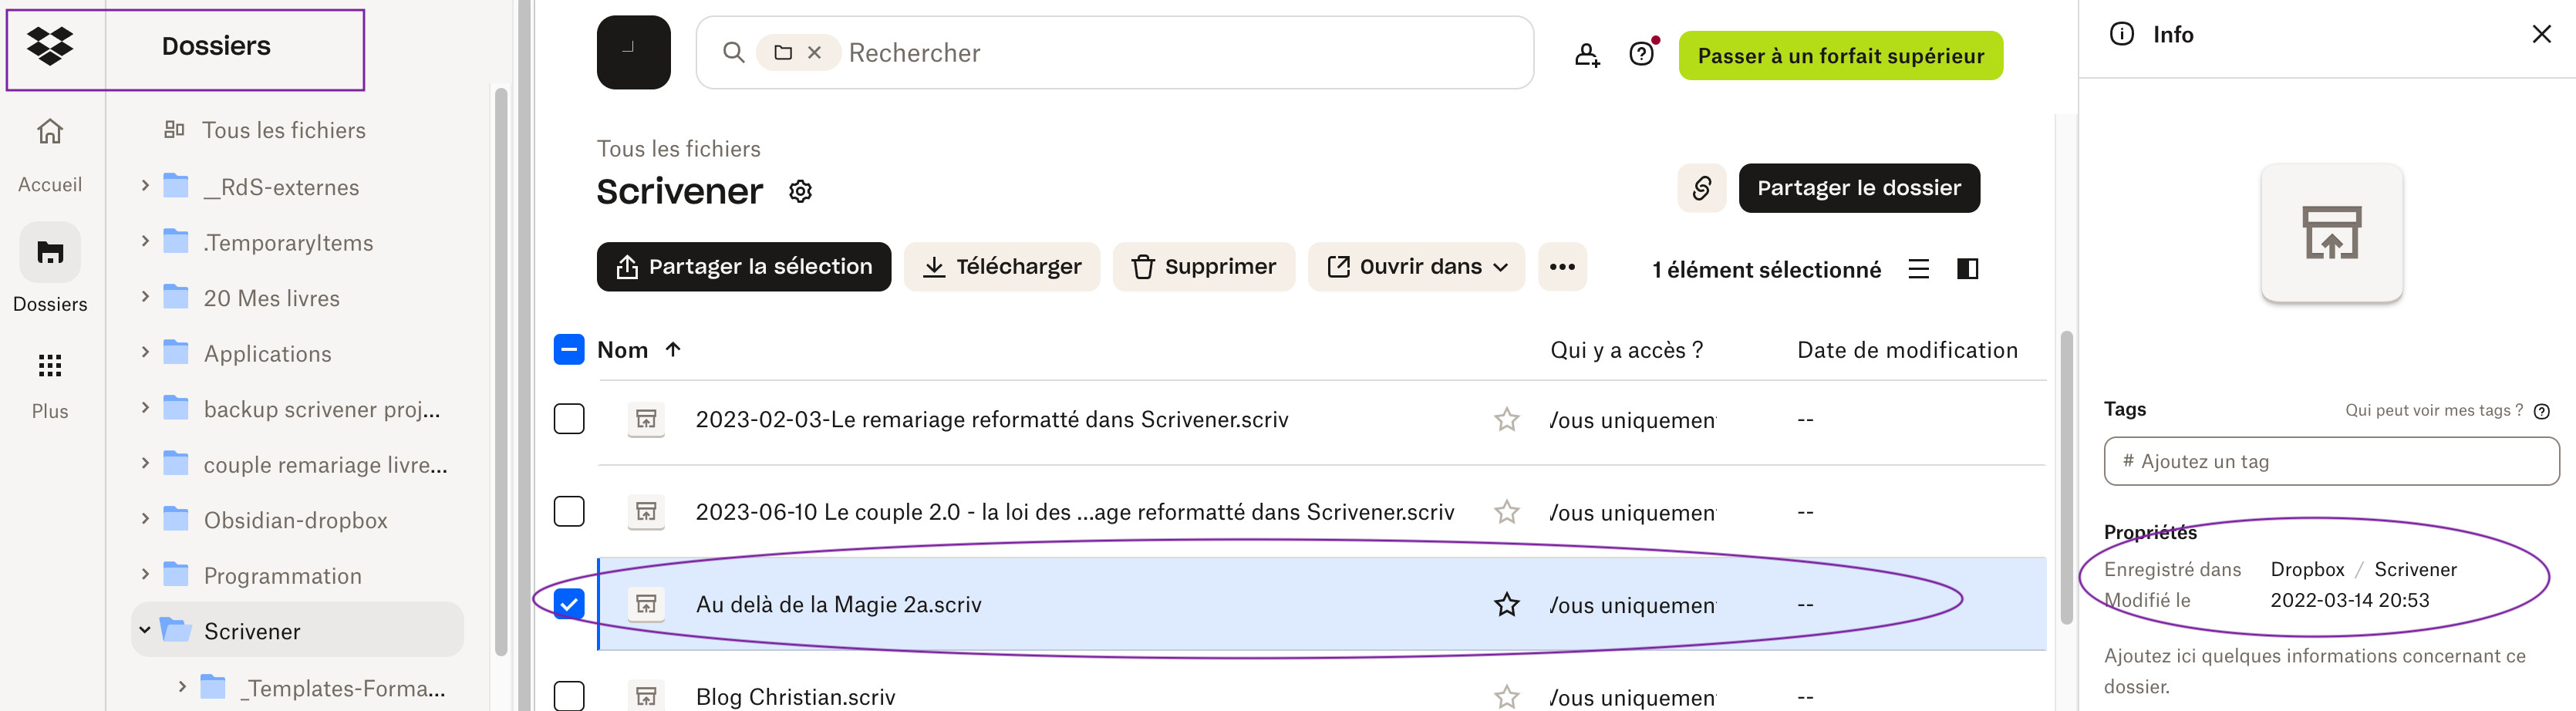Click Partager le dossier button
Image resolution: width=2576 pixels, height=711 pixels.
1858,188
